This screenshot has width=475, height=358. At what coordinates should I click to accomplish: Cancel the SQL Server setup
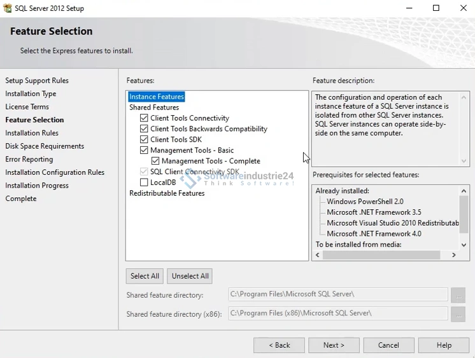pyautogui.click(x=388, y=345)
